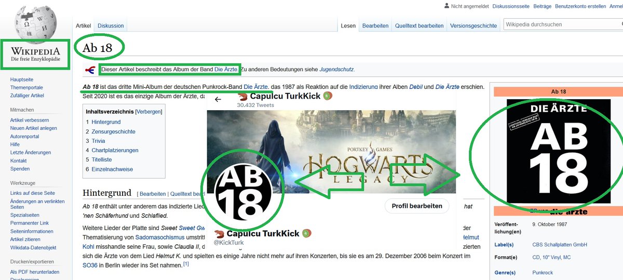Image resolution: width=623 pixels, height=280 pixels.
Task: Select the Lesen tab
Action: pos(348,25)
